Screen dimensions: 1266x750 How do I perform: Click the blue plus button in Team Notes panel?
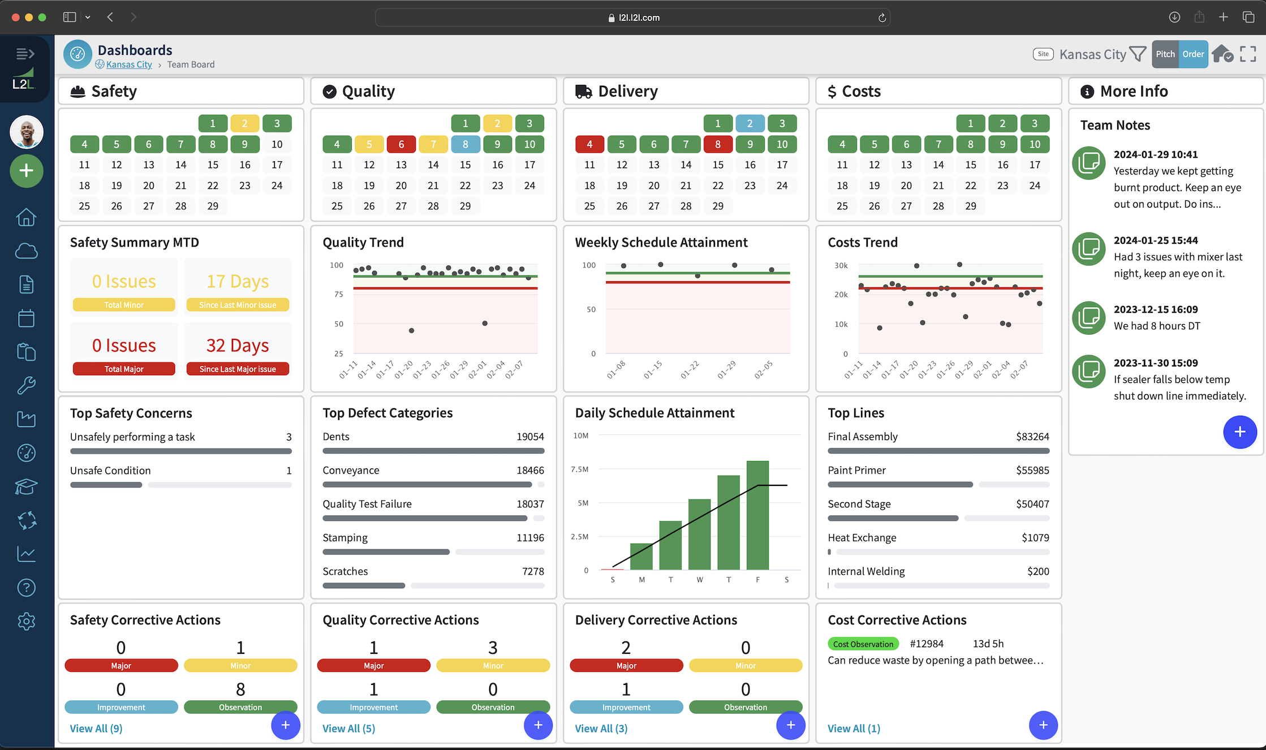point(1240,432)
